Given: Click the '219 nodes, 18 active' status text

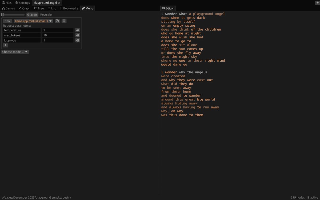Looking at the screenshot, I should click(x=305, y=198).
